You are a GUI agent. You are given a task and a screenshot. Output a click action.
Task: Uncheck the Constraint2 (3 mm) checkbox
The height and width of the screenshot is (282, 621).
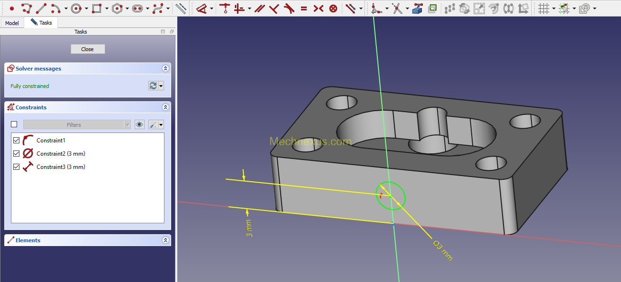click(17, 153)
